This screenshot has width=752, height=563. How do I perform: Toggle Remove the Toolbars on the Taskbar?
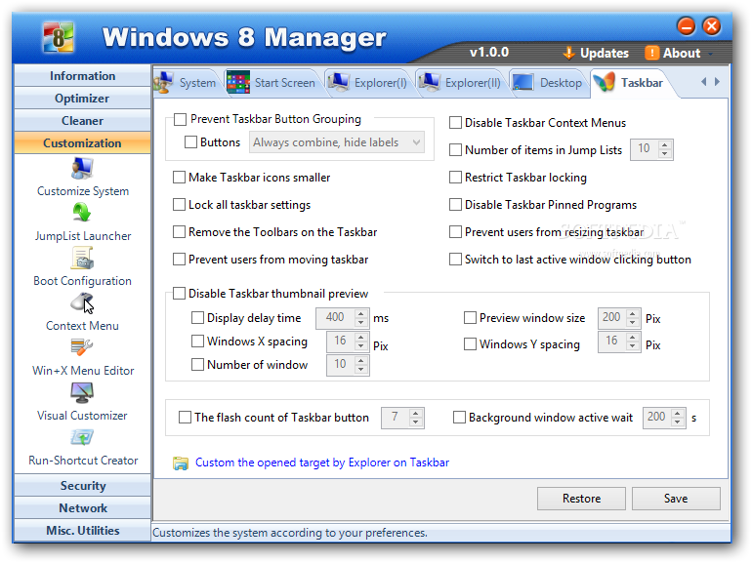click(x=179, y=232)
